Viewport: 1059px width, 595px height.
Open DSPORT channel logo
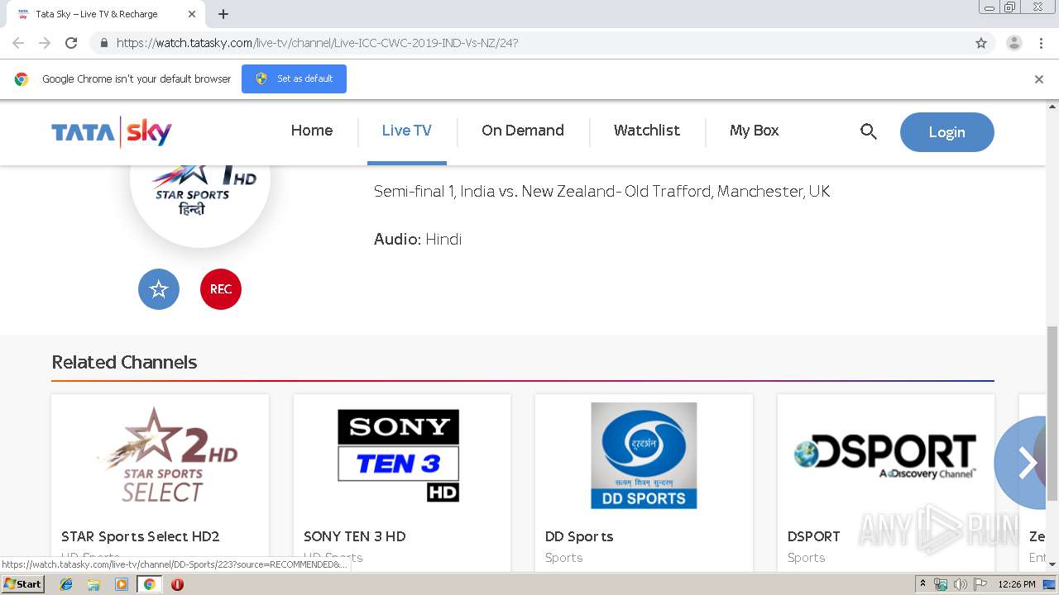point(885,455)
